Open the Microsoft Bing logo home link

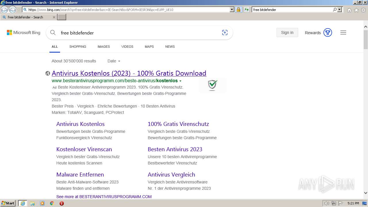[24, 33]
